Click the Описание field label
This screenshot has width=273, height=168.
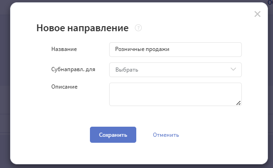tap(64, 87)
